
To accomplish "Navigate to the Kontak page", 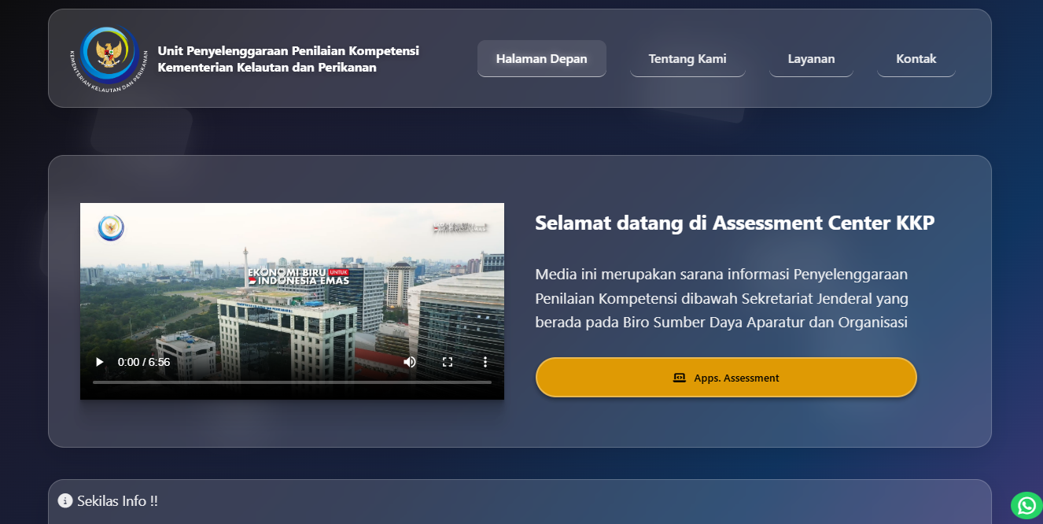I will click(x=916, y=59).
